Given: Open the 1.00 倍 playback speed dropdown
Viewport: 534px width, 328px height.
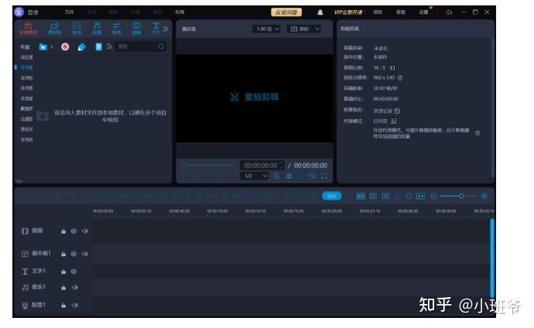Looking at the screenshot, I should 267,29.
